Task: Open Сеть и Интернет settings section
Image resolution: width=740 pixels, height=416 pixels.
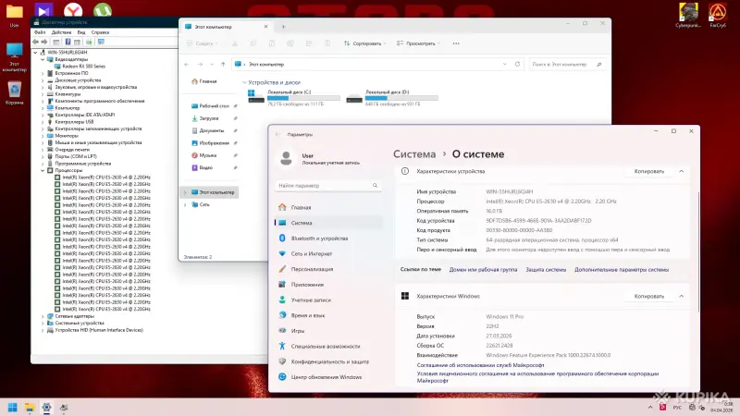Action: point(312,253)
